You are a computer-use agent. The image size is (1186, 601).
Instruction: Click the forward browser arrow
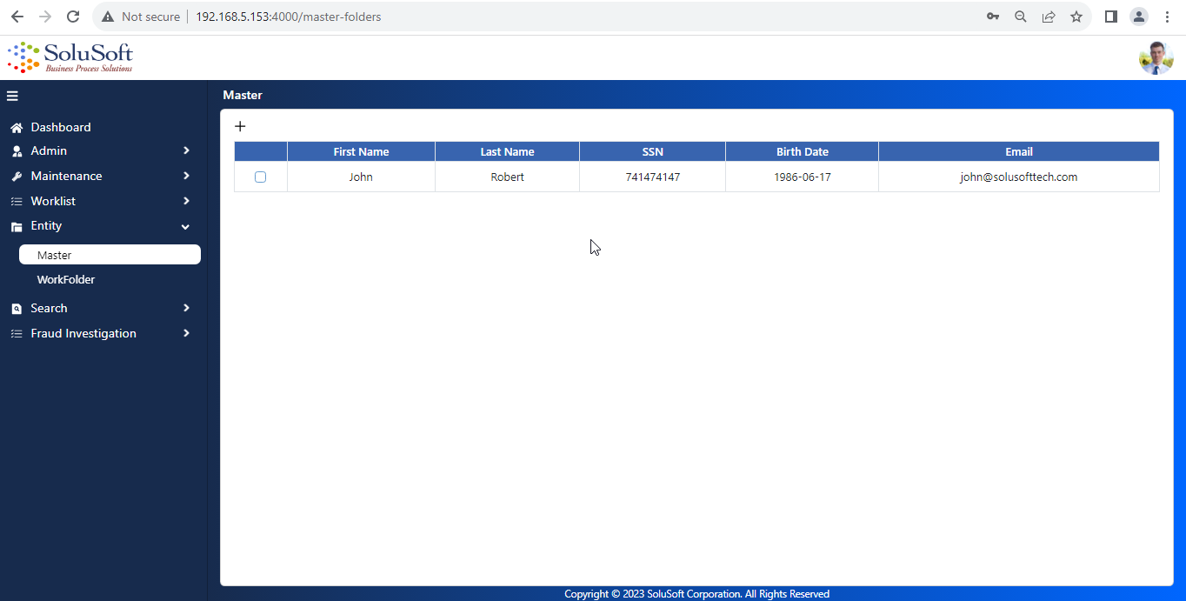pyautogui.click(x=45, y=17)
